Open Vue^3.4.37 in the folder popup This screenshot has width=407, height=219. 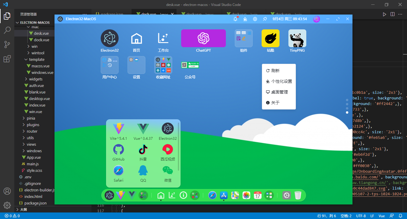[143, 128]
